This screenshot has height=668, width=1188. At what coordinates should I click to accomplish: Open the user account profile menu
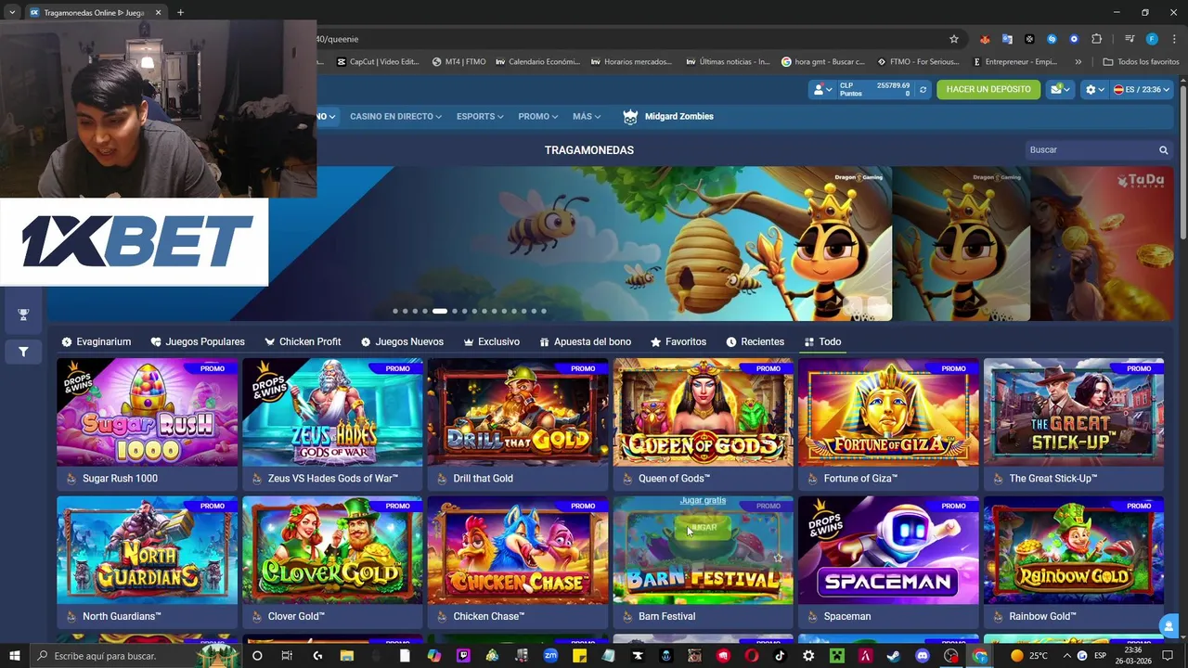pyautogui.click(x=822, y=90)
